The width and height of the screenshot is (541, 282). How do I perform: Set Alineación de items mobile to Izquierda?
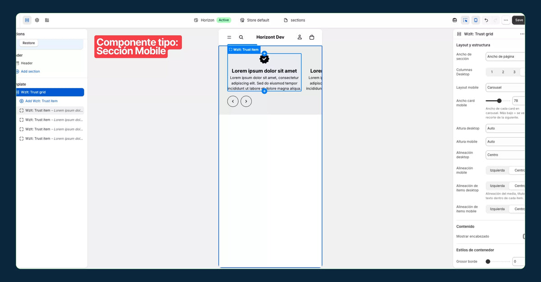point(497,209)
